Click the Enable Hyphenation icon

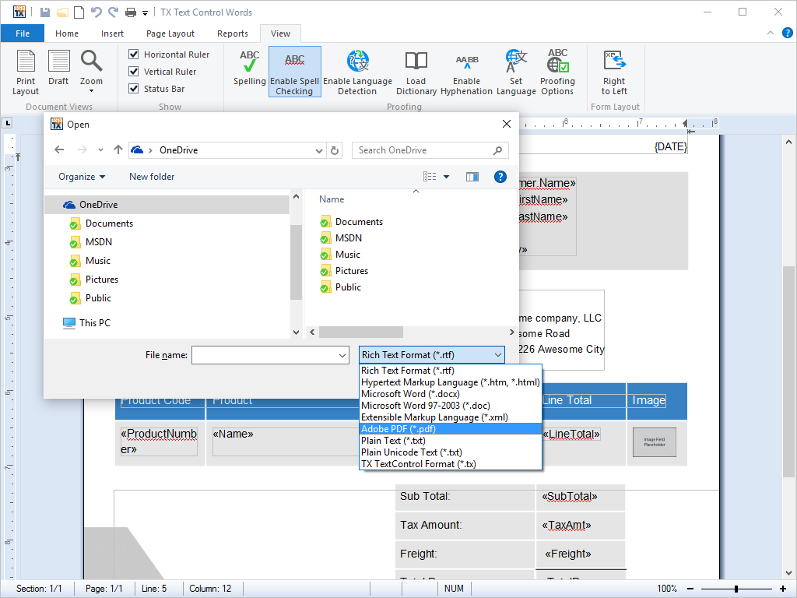pos(466,72)
